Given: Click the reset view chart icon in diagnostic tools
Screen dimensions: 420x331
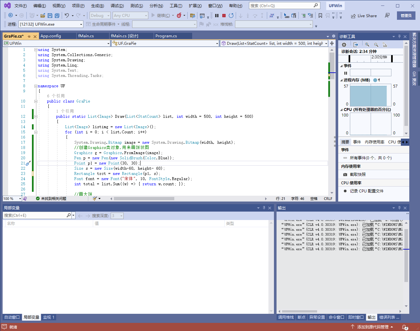Looking at the screenshot, I should (x=385, y=45).
